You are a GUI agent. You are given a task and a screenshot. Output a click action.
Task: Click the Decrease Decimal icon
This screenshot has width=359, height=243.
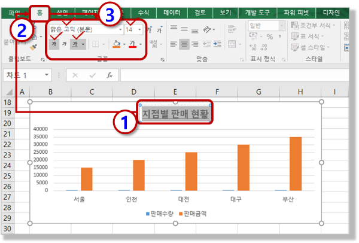pyautogui.click(x=264, y=47)
